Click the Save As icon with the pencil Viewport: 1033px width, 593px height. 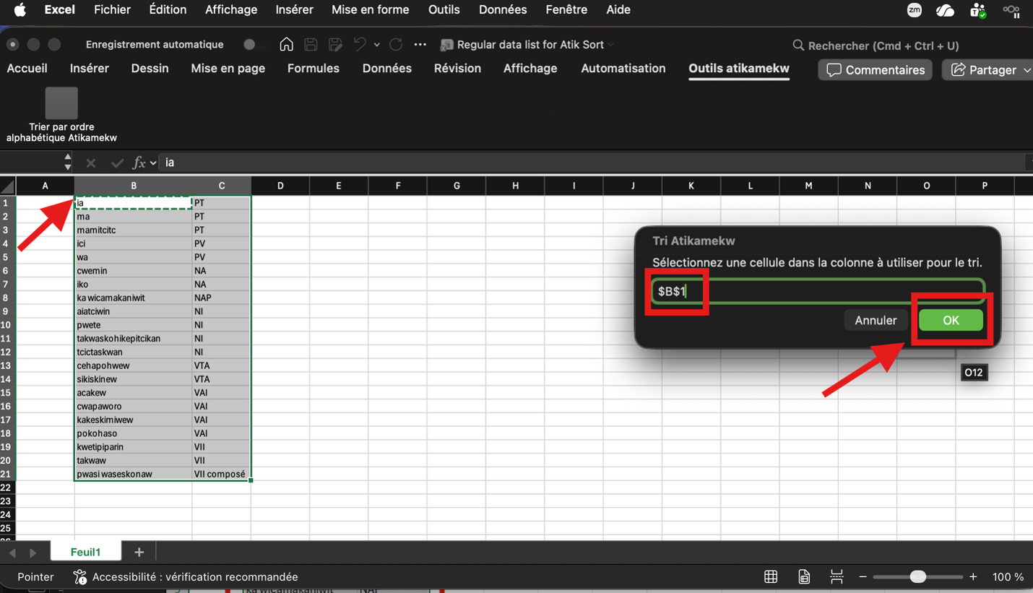[335, 44]
